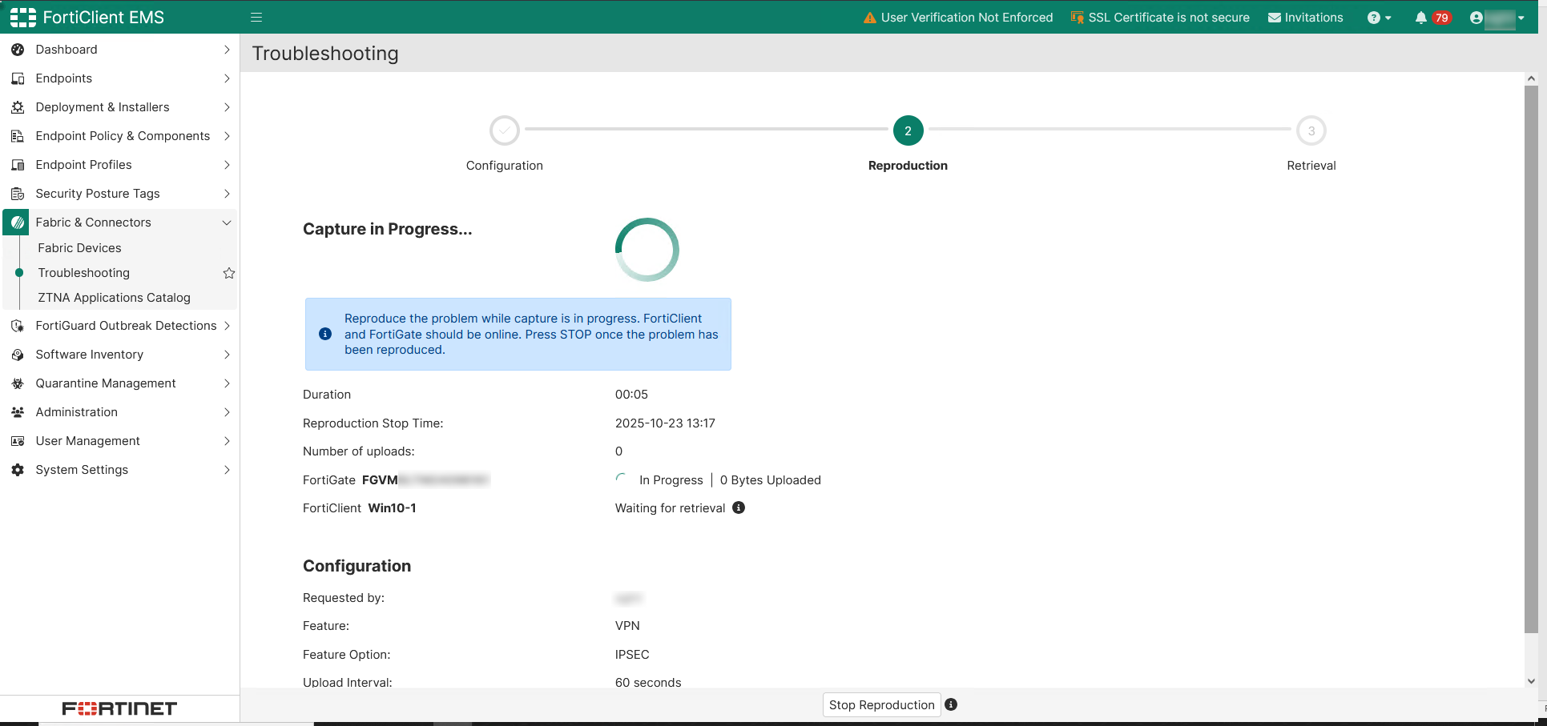Open notifications bell with 79 alerts

pyautogui.click(x=1432, y=18)
